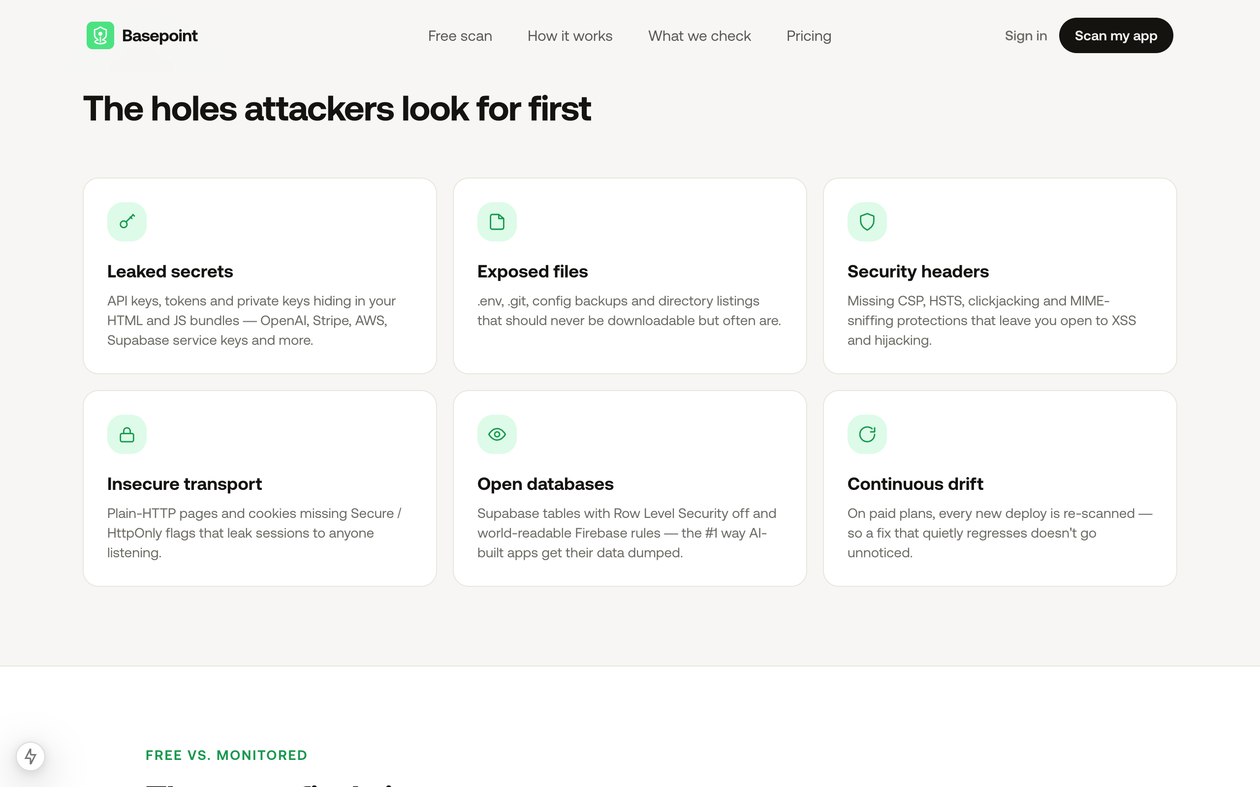
Task: Click the Basepoint brand name
Action: 159,35
